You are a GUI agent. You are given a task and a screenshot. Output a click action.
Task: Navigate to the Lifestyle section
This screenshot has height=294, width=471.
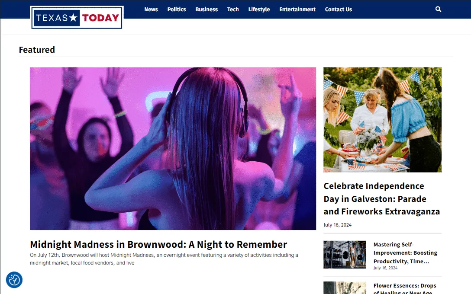[259, 10]
